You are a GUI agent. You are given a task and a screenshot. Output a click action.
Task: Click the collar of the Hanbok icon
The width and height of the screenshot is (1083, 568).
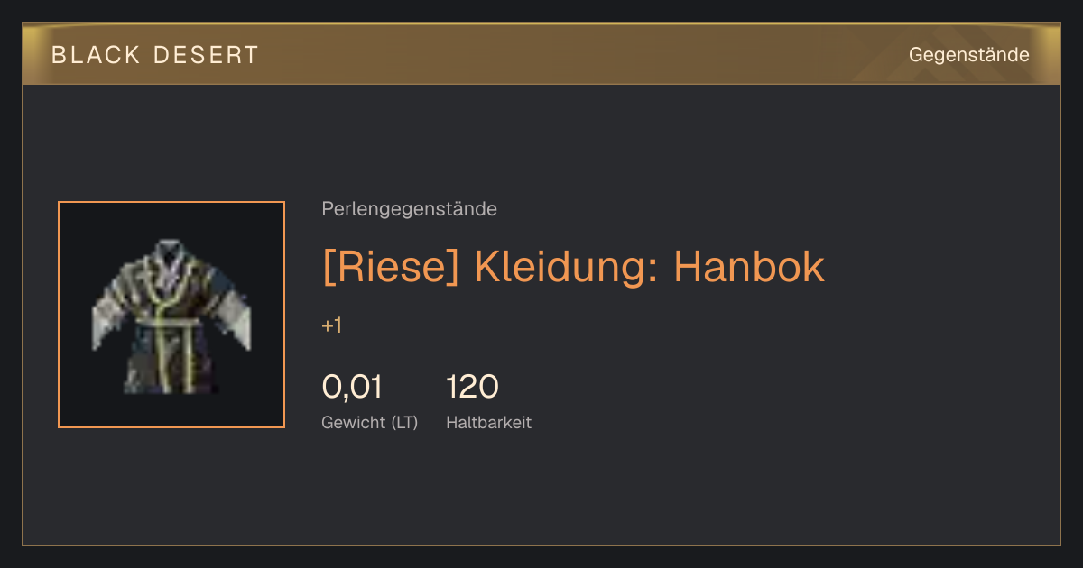171,260
